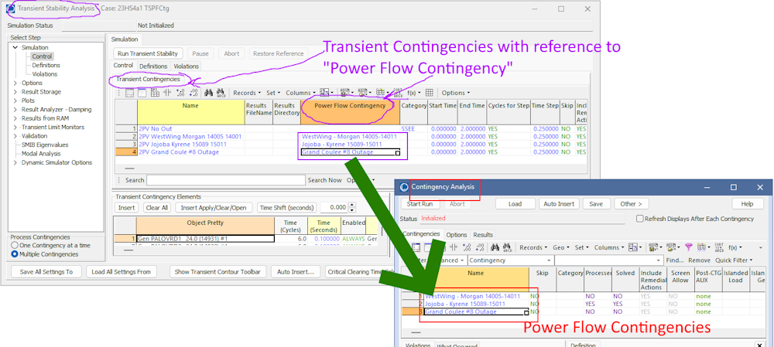Click the Auto Insert button in Contingency Analysis
The image size is (774, 347).
click(x=560, y=204)
